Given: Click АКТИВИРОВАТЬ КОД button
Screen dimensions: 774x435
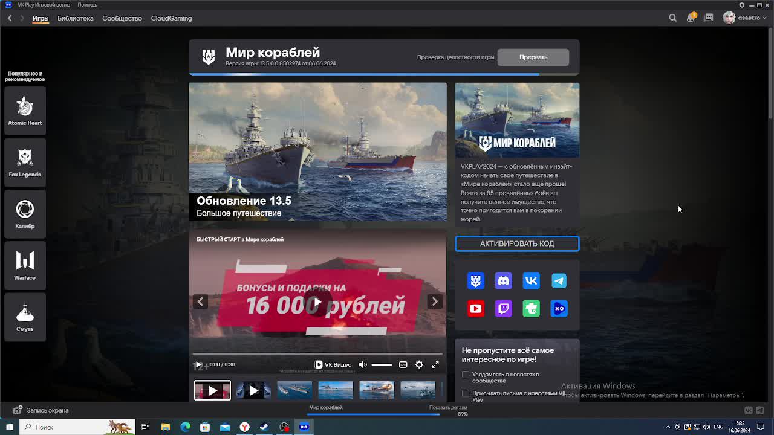Looking at the screenshot, I should tap(517, 243).
